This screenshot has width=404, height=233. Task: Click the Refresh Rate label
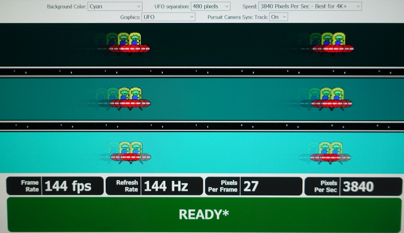127,186
